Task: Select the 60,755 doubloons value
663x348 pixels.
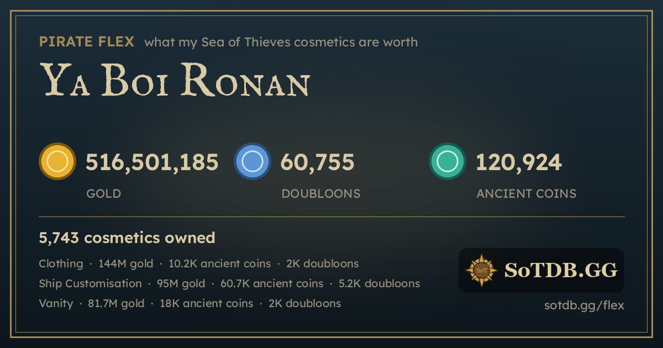Action: point(318,162)
